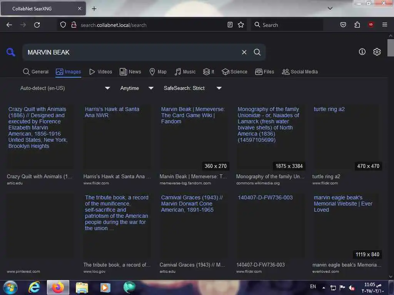Toggle reader view icon
The height and width of the screenshot is (295, 394).
pyautogui.click(x=230, y=25)
